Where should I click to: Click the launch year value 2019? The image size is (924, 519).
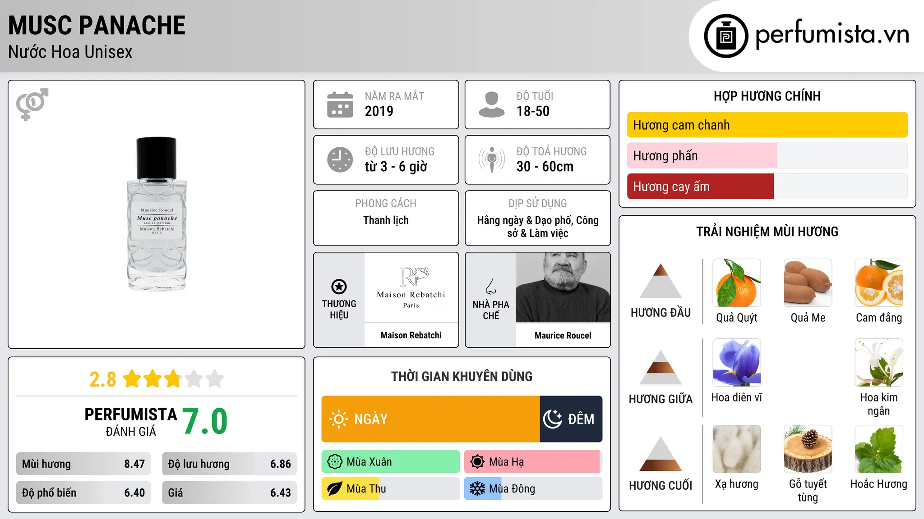pyautogui.click(x=379, y=111)
